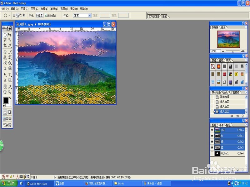This screenshot has width=250, height=187.
Task: Click Add to selection mode option
Action: (17, 15)
